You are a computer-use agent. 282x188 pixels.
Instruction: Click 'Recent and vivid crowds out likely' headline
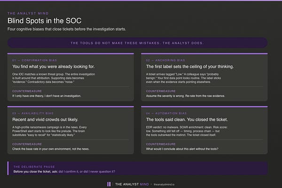point(45,120)
